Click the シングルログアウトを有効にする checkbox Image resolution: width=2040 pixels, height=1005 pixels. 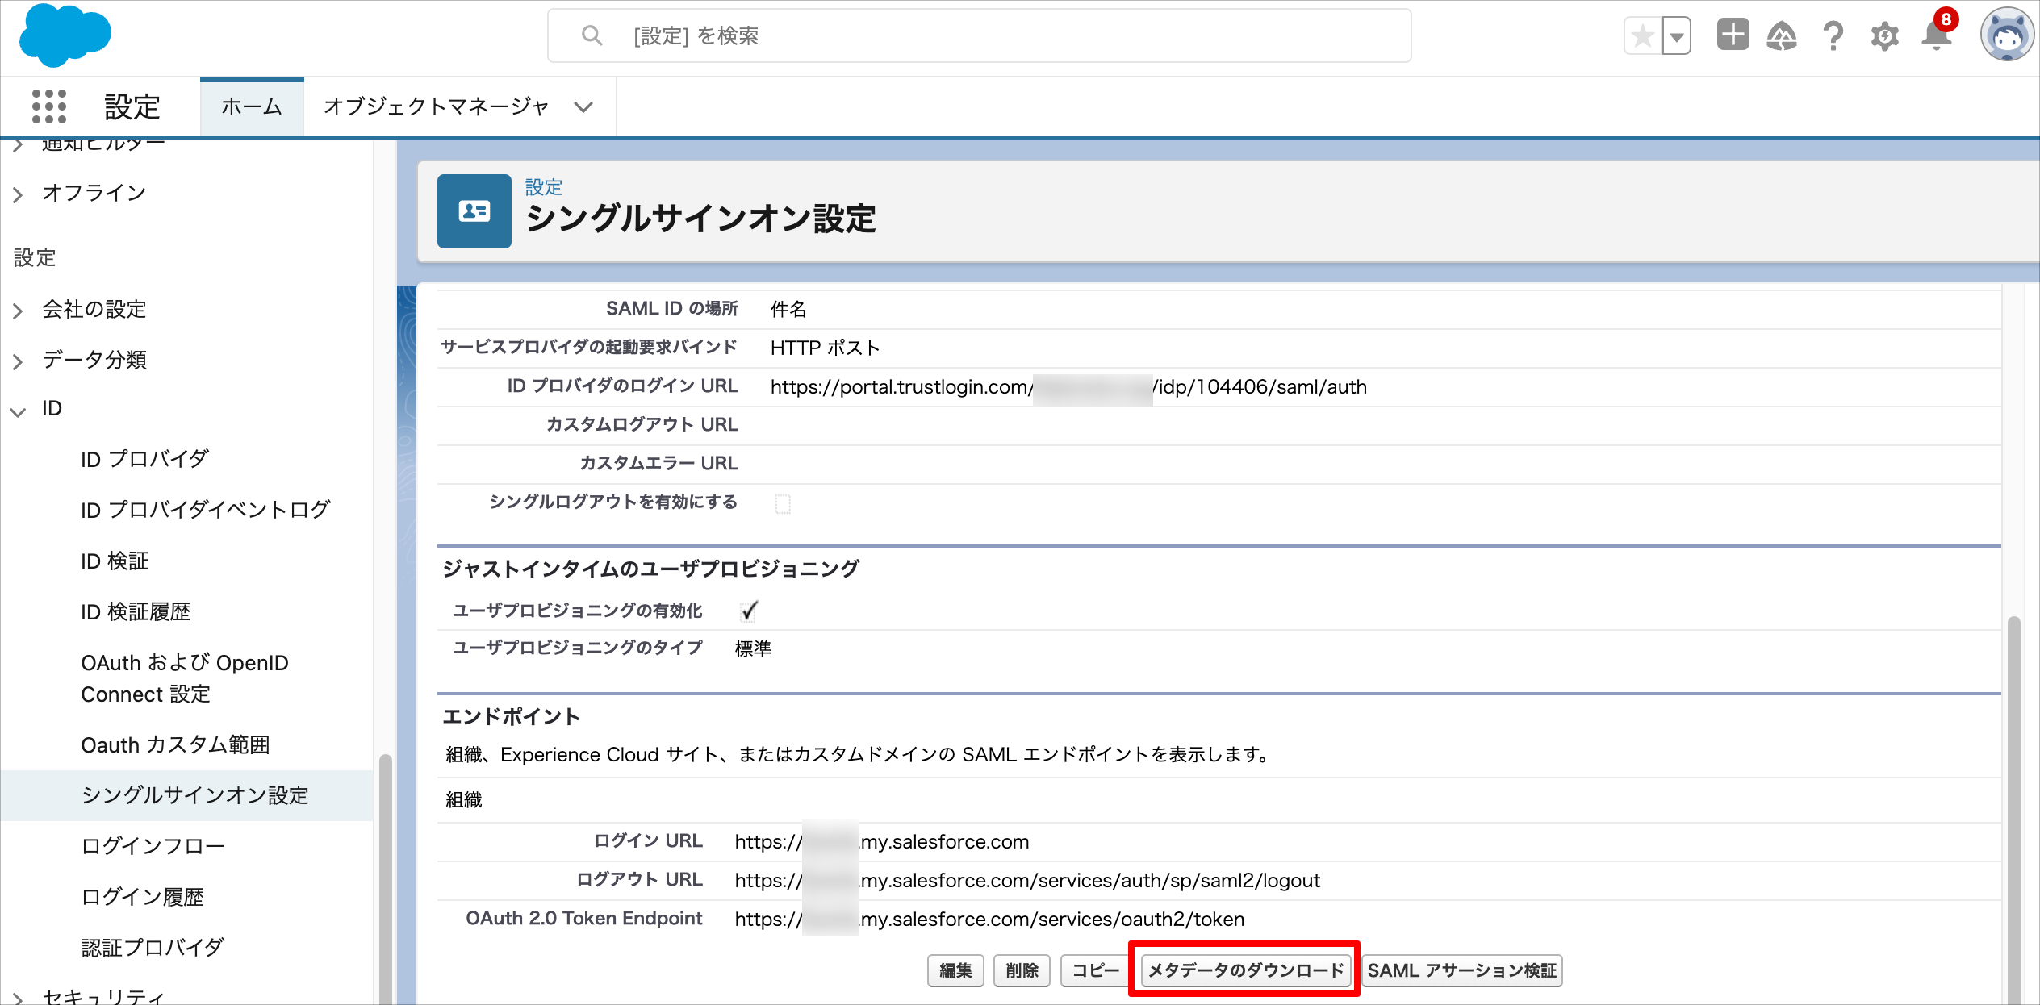[x=783, y=503]
